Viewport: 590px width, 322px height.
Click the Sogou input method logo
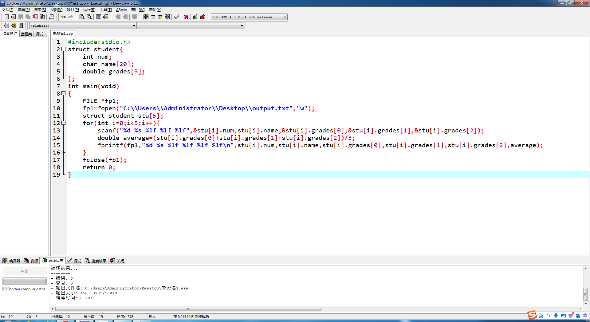[x=532, y=315]
